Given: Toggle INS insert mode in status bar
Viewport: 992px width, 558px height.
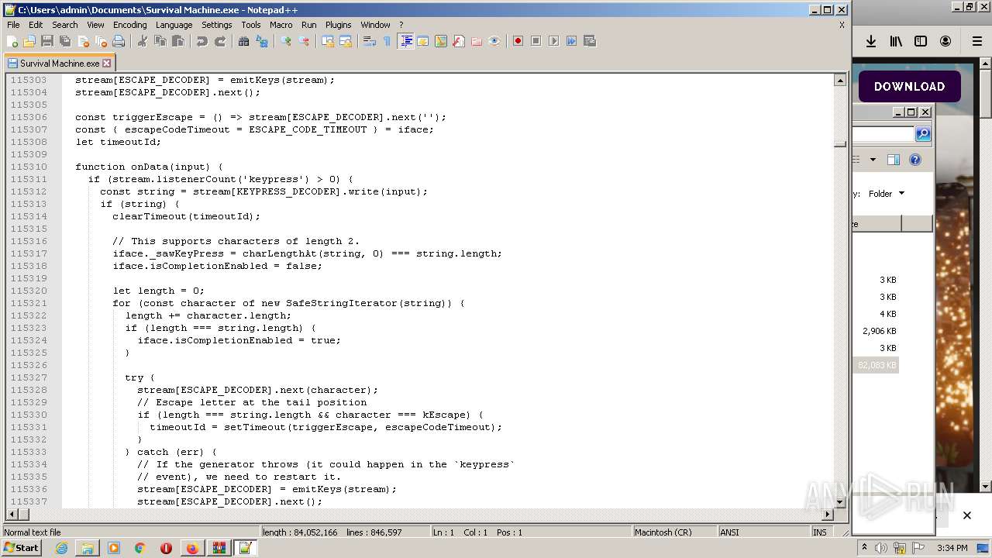Looking at the screenshot, I should tap(819, 532).
